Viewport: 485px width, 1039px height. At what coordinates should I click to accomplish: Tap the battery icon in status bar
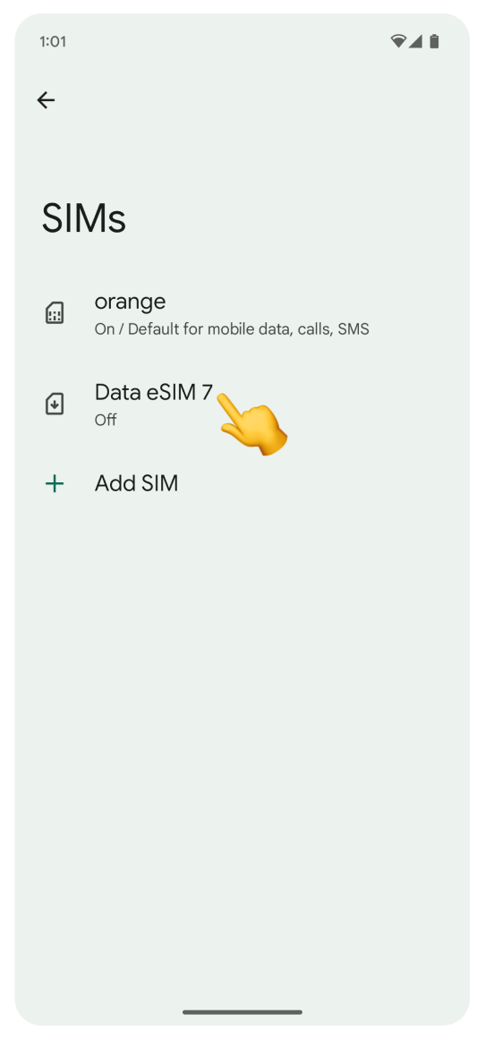click(x=434, y=41)
